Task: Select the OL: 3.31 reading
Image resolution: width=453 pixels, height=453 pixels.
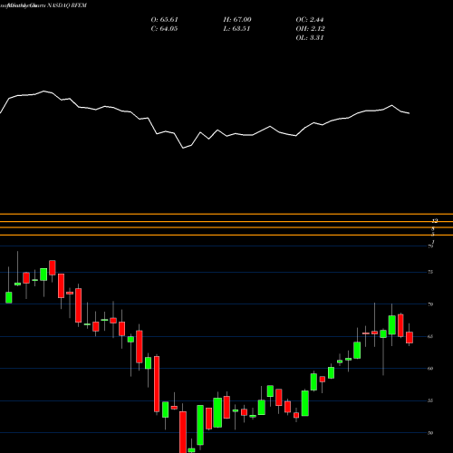Action: (310, 38)
